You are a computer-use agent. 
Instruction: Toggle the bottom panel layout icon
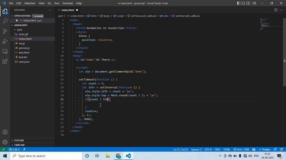click(243, 3)
